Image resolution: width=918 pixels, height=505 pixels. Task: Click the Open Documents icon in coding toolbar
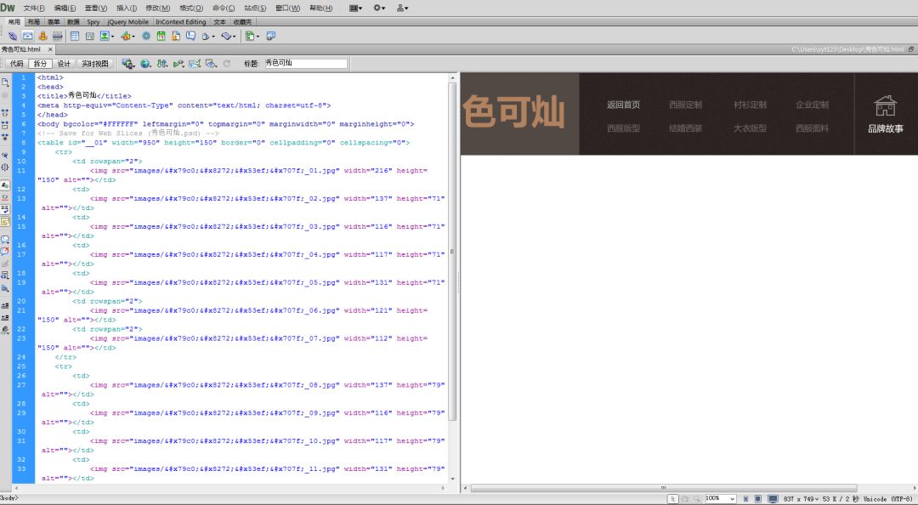click(x=5, y=82)
